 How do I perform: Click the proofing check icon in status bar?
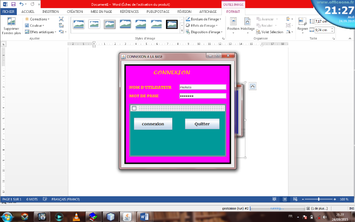point(45,199)
